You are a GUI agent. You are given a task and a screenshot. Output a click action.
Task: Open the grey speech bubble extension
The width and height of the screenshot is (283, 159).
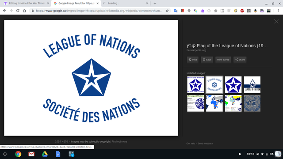coord(189,11)
